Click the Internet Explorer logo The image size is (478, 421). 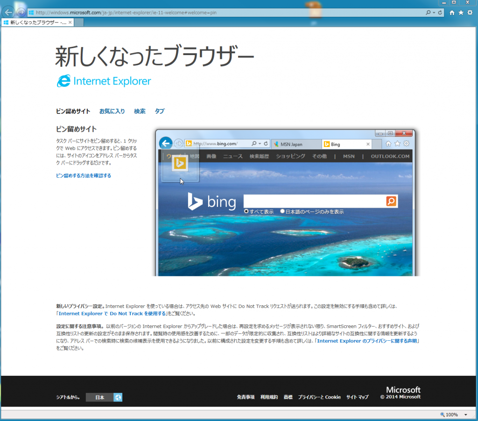click(104, 81)
